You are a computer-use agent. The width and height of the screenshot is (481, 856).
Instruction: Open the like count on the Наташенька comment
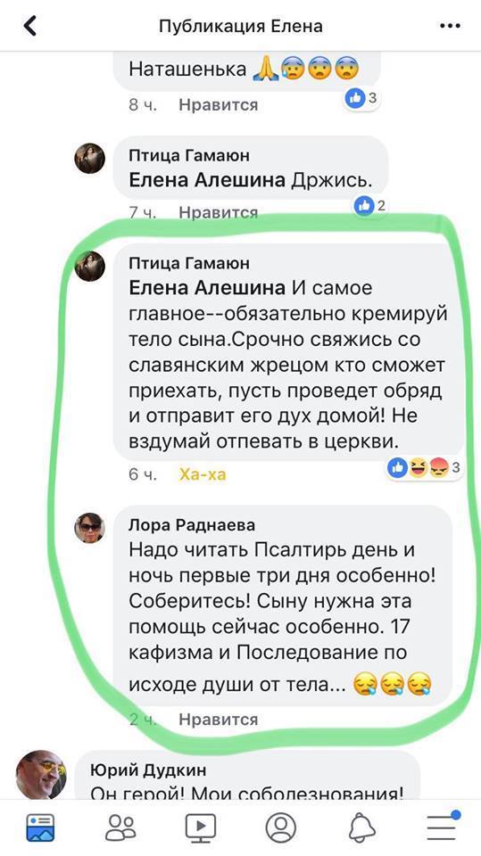361,98
